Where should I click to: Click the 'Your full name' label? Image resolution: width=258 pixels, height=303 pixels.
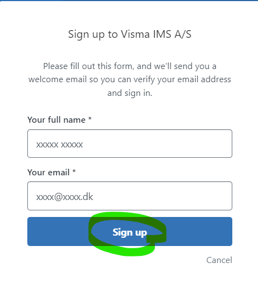click(56, 120)
